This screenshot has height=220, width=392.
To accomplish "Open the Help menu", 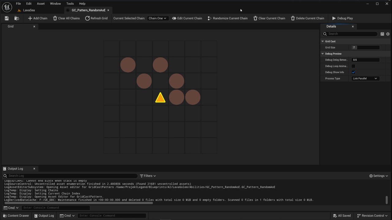I will tap(82, 4).
